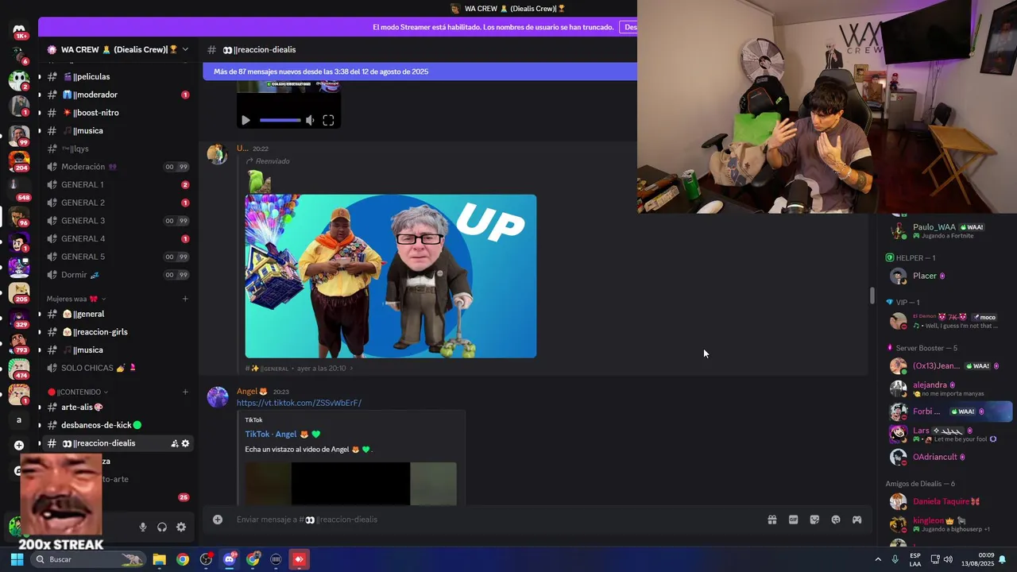The height and width of the screenshot is (572, 1017).
Task: Expand the WA CREW server dropdown menu
Action: (185, 49)
